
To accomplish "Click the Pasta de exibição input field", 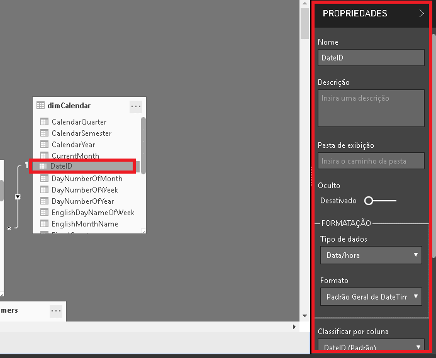I will click(371, 161).
